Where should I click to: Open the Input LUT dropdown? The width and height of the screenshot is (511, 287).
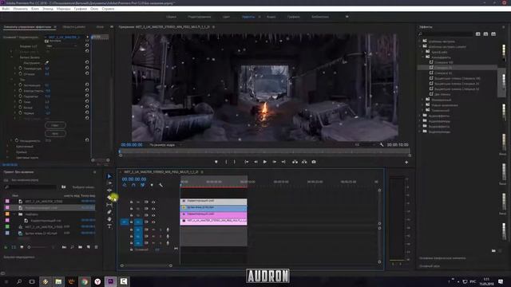coord(61,46)
